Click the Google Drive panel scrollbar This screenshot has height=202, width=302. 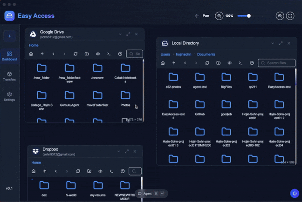pos(143,90)
